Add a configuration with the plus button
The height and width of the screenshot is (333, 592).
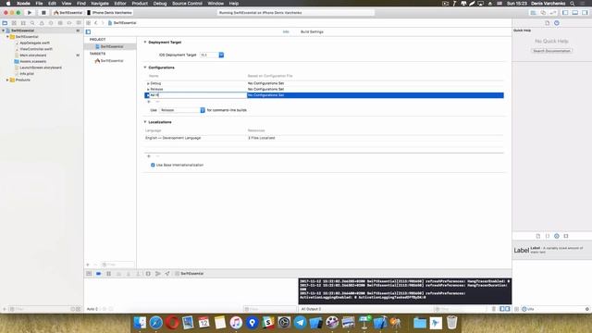point(148,102)
